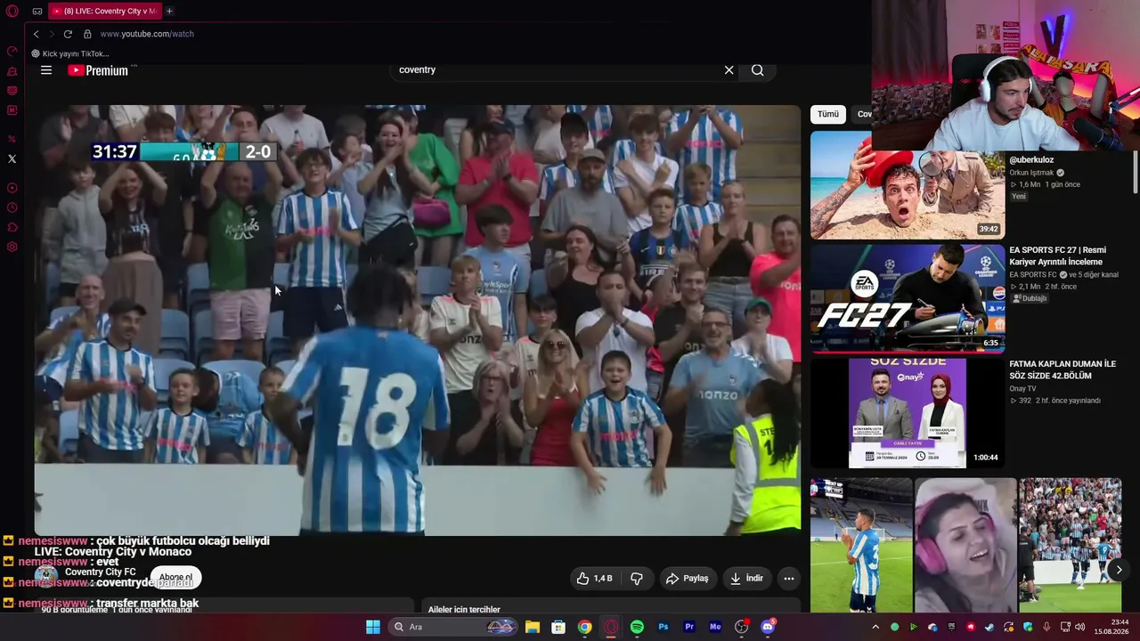1140x641 pixels.
Task: Open Microsoft Store from the taskbar
Action: pyautogui.click(x=558, y=627)
